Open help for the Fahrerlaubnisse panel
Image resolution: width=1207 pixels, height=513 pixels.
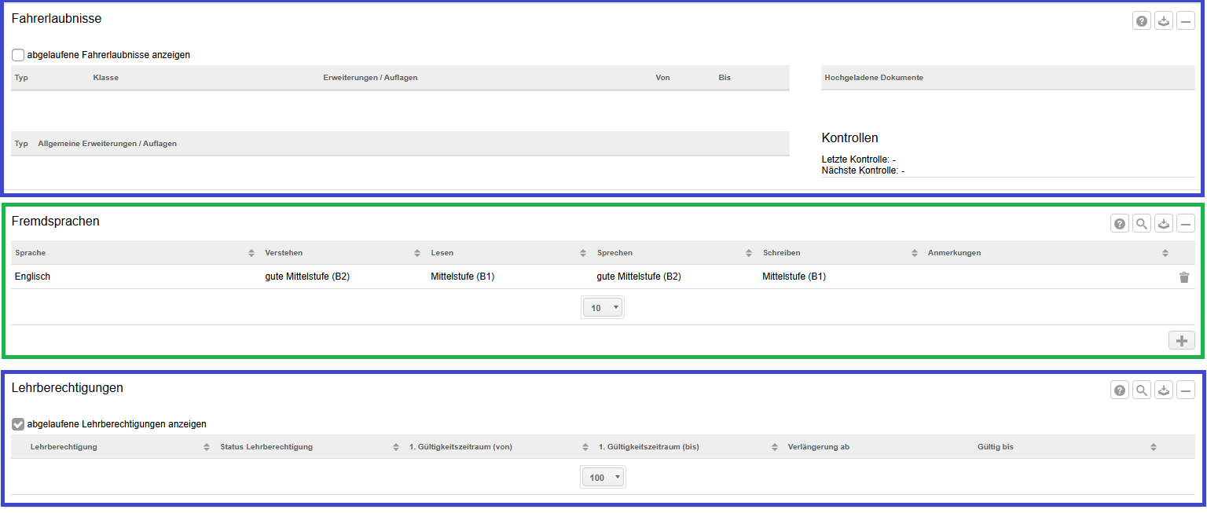[1142, 21]
